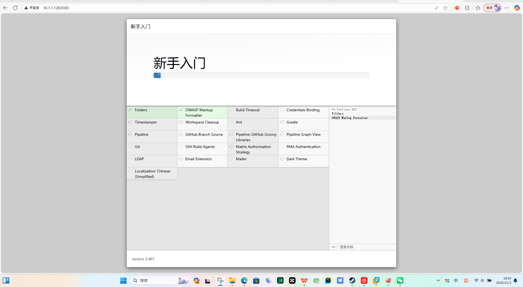Image resolution: width=523 pixels, height=287 pixels.
Task: Click the Dark Theme spinner icon
Action: coord(282,159)
